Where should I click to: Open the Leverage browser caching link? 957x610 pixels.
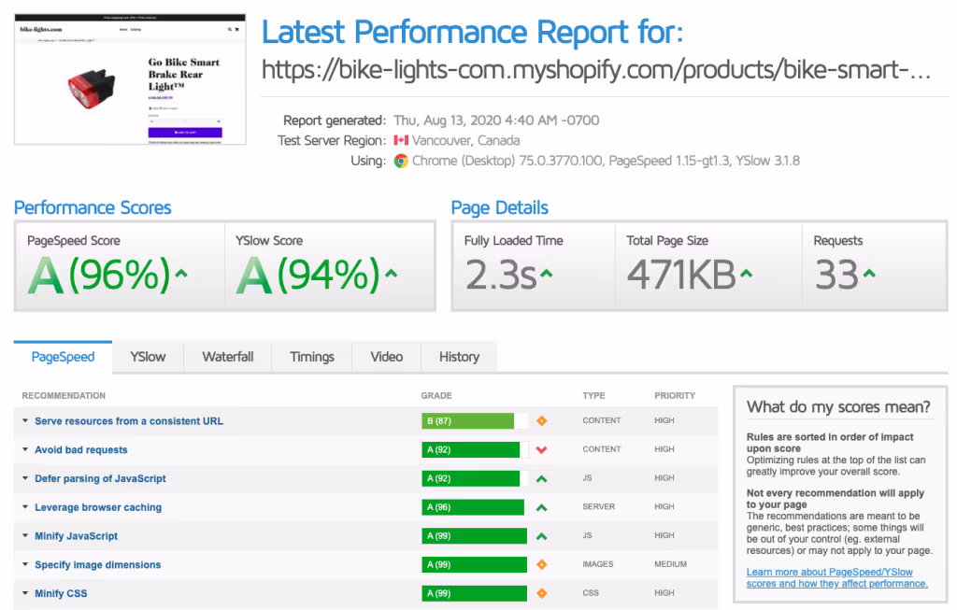pos(98,507)
